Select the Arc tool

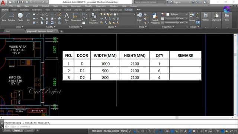[x=28, y=17]
